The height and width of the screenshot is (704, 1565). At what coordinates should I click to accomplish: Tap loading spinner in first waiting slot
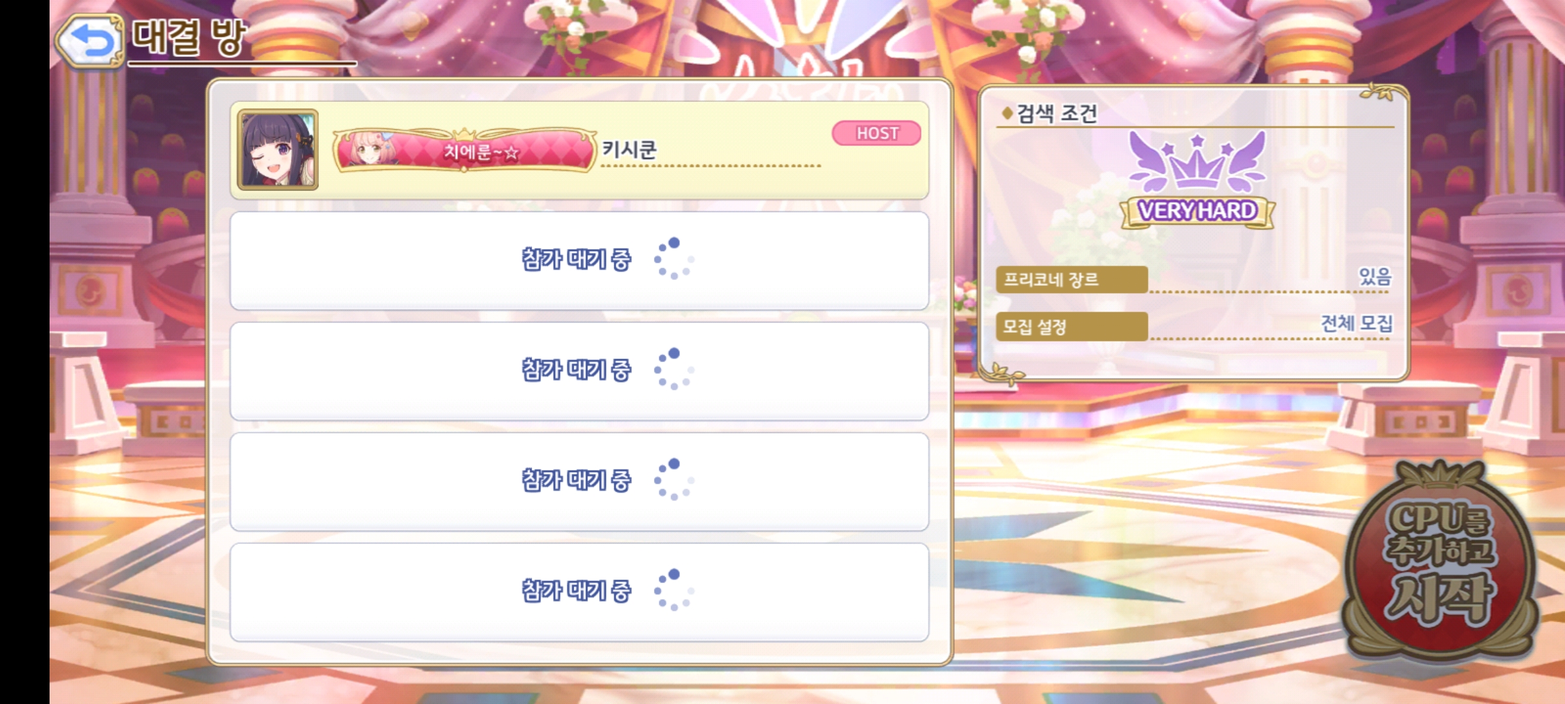click(674, 259)
